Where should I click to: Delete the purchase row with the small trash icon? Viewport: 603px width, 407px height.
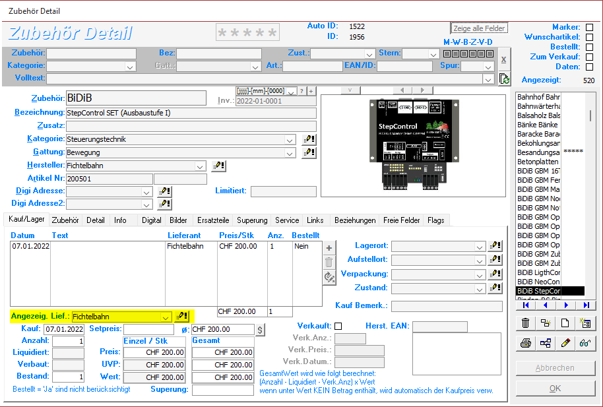[x=329, y=263]
